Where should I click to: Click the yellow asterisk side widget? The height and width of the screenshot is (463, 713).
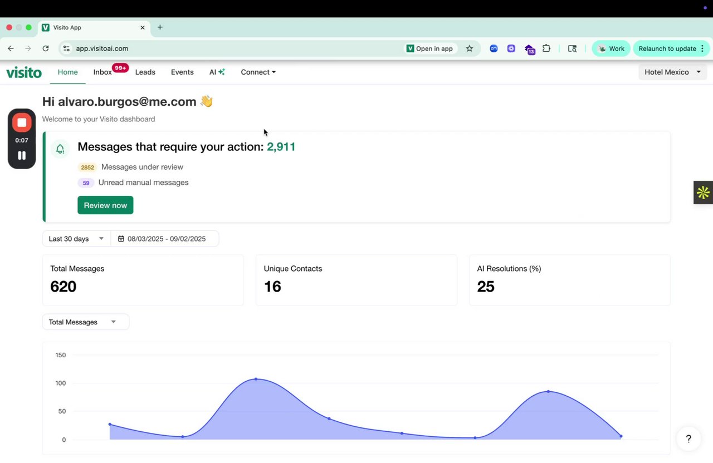coord(703,193)
